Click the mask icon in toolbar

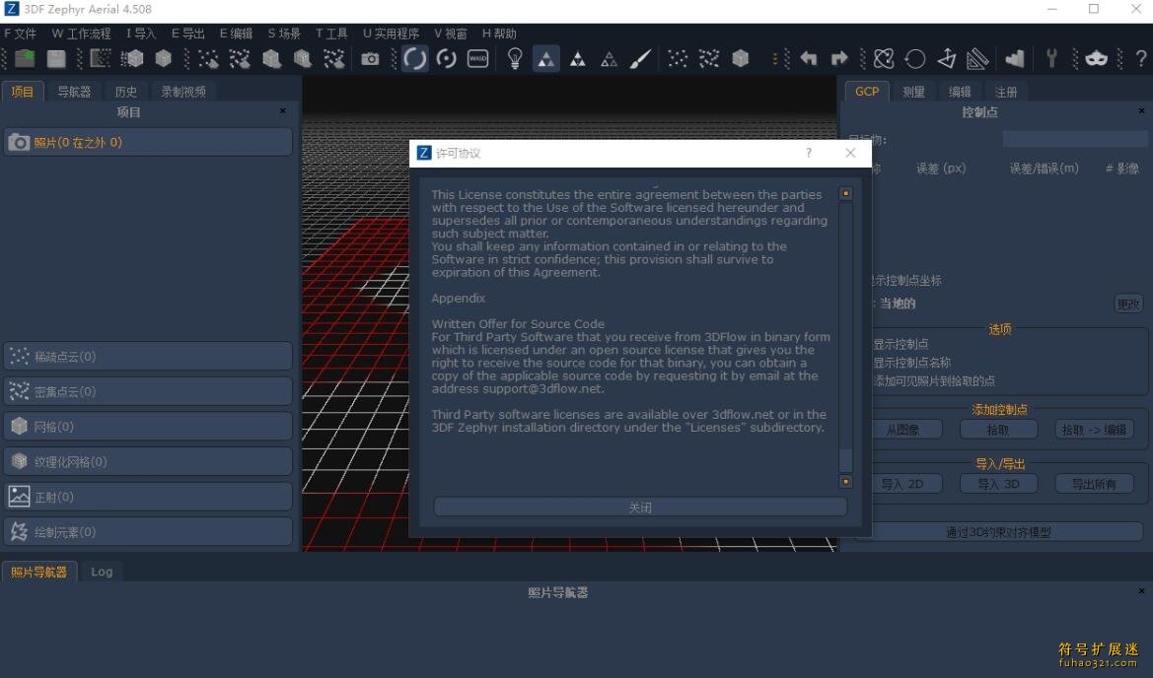1096,59
